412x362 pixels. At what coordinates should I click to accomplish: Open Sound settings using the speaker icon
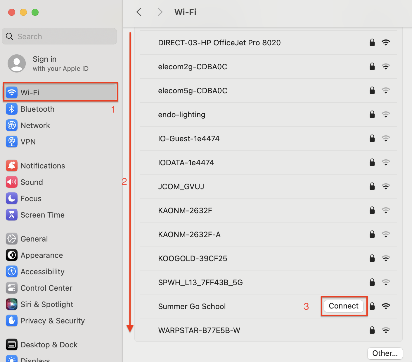(11, 182)
